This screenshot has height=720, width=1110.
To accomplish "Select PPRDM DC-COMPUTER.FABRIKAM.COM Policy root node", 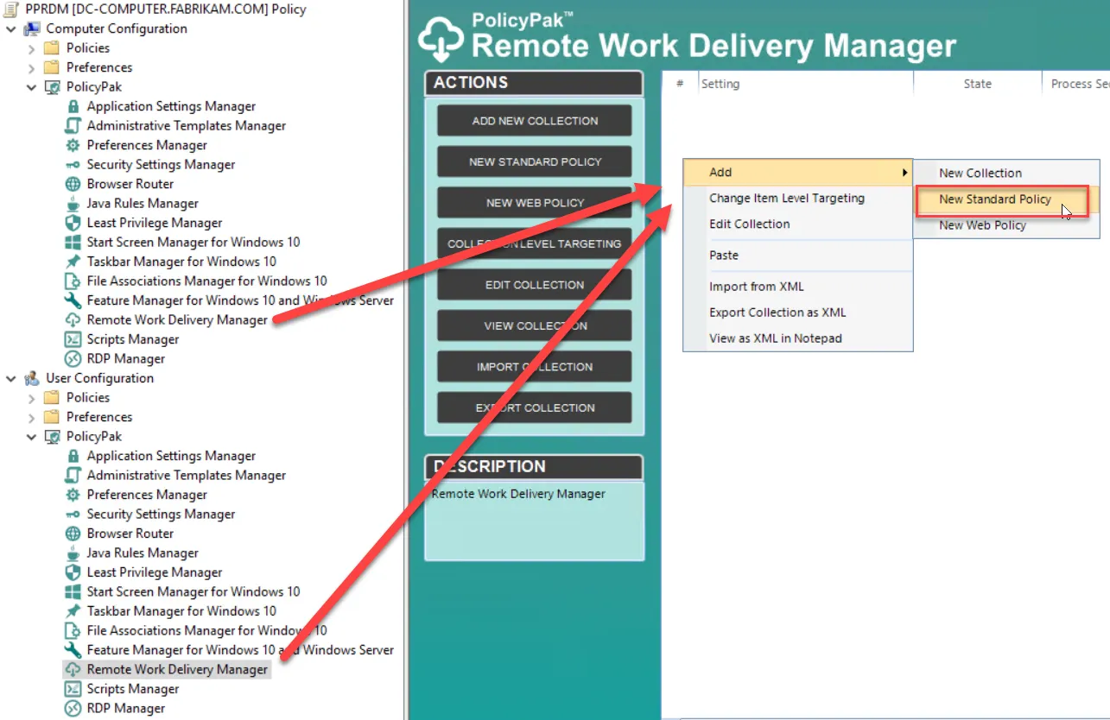I will [165, 9].
